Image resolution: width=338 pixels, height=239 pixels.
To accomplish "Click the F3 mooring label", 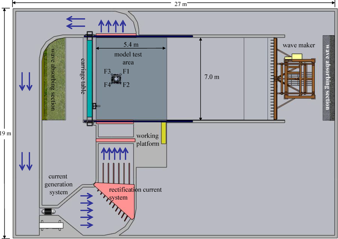I will (x=107, y=71).
